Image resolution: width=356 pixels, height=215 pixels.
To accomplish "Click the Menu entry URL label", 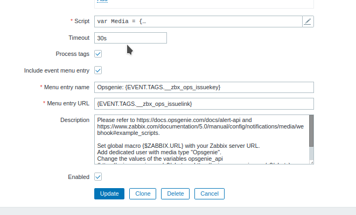I will (68, 103).
